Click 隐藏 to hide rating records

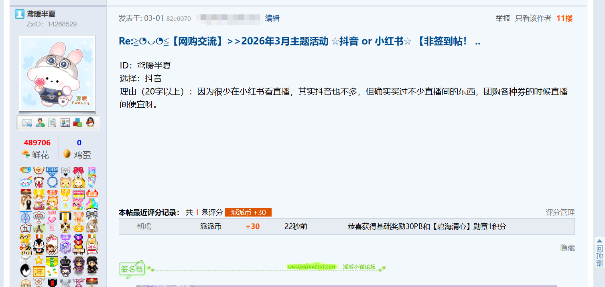(567, 248)
